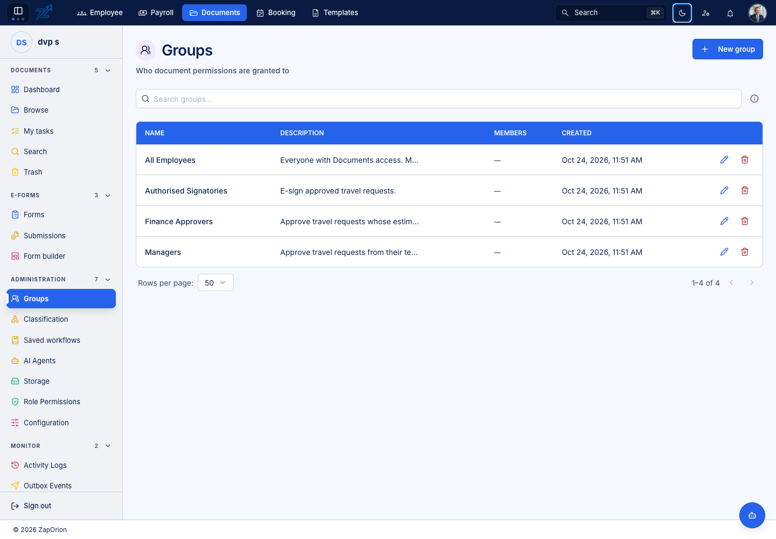This screenshot has width=776, height=539.
Task: Delete the Finance Approvers group
Action: click(x=745, y=221)
